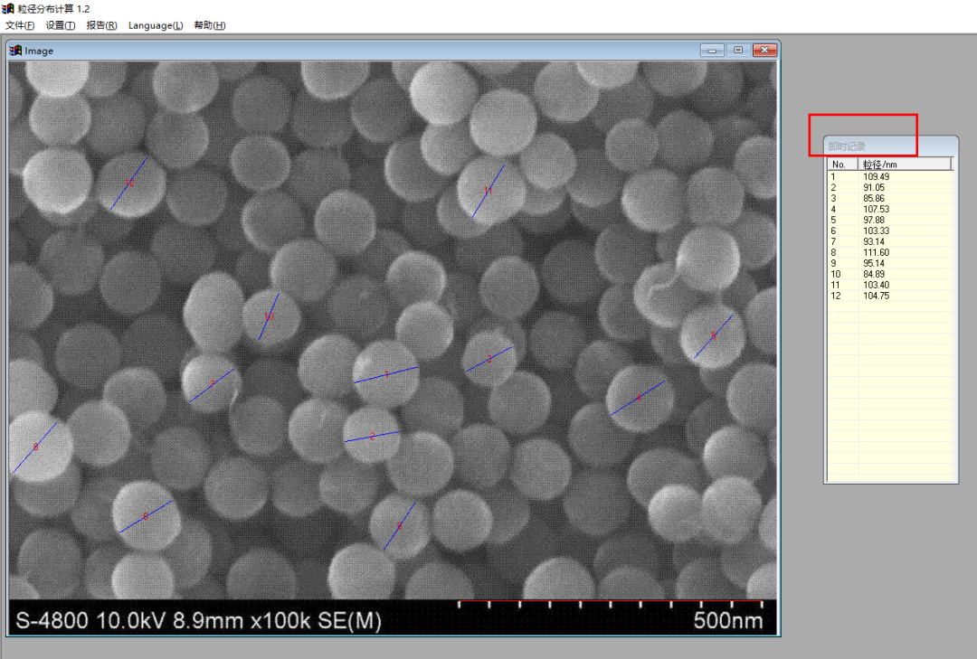This screenshot has height=659, width=977.
Task: Click the No. column header
Action: (x=843, y=165)
